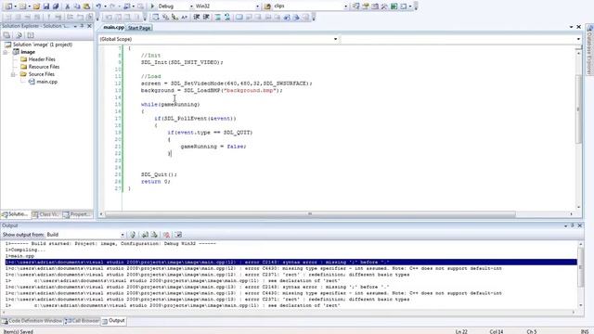The image size is (594, 334).
Task: Click the first error C4430 line in Output
Action: click(253, 268)
